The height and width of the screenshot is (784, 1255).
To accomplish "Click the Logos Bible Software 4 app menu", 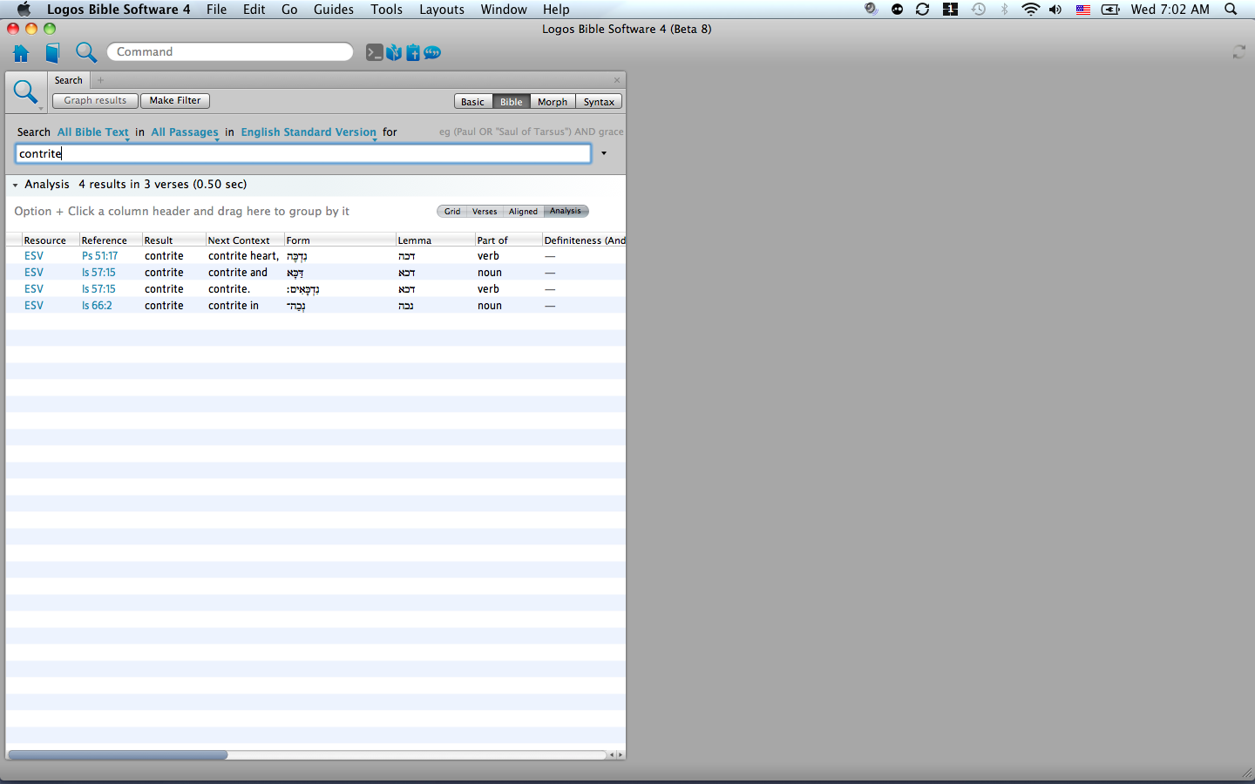I will (x=119, y=9).
